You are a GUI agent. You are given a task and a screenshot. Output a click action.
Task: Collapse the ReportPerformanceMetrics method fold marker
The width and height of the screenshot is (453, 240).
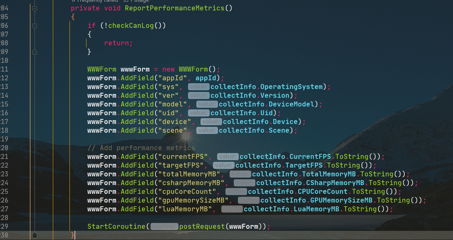coord(35,9)
